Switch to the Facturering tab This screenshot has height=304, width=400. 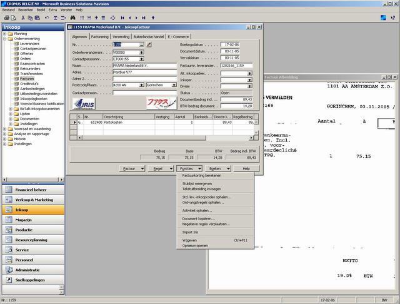click(x=100, y=37)
